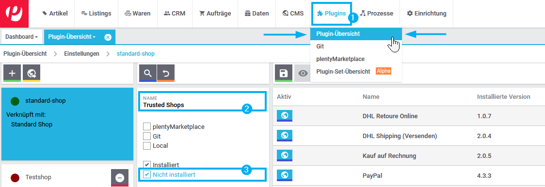545x187 pixels.
Task: Click the plentymarkets red logo
Action: (x=14, y=14)
